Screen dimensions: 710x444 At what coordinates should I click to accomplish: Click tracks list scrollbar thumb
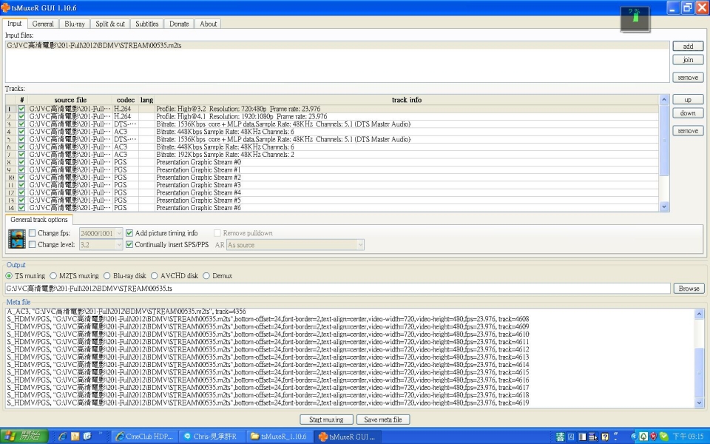664,140
